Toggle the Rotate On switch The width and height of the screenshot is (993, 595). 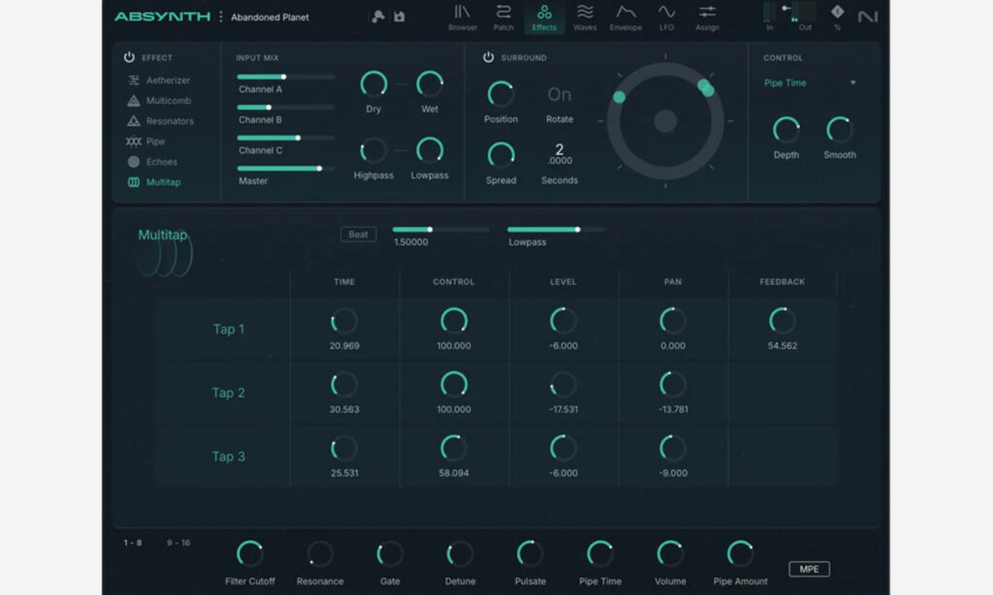point(560,94)
